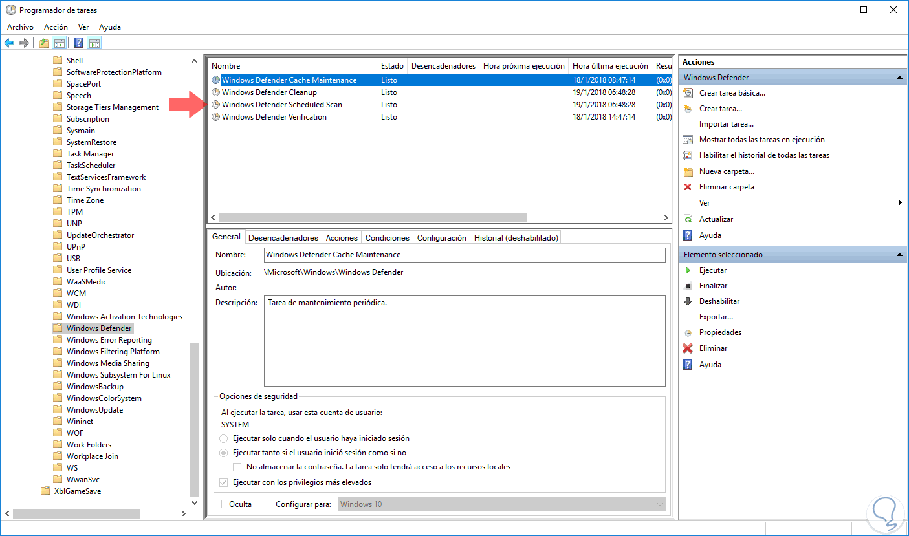Go up one level with the folder icon
The image size is (909, 536).
(43, 43)
